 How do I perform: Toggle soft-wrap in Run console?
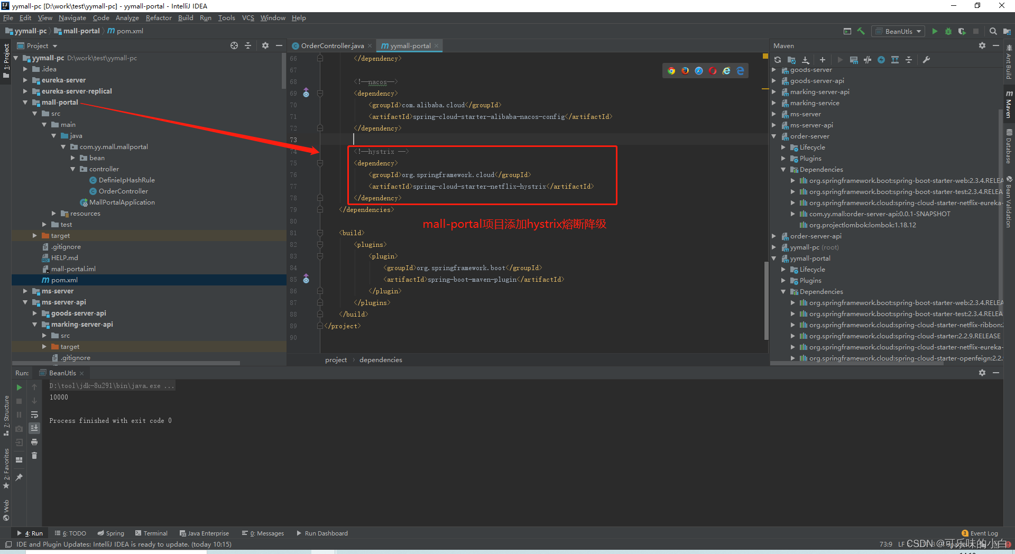click(34, 414)
